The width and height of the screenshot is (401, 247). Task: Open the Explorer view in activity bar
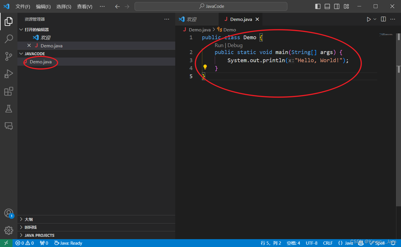tap(9, 21)
